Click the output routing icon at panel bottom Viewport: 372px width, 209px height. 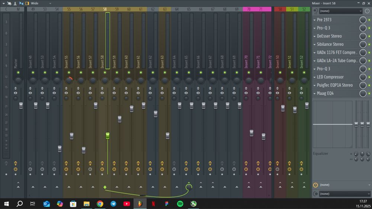coord(315,194)
